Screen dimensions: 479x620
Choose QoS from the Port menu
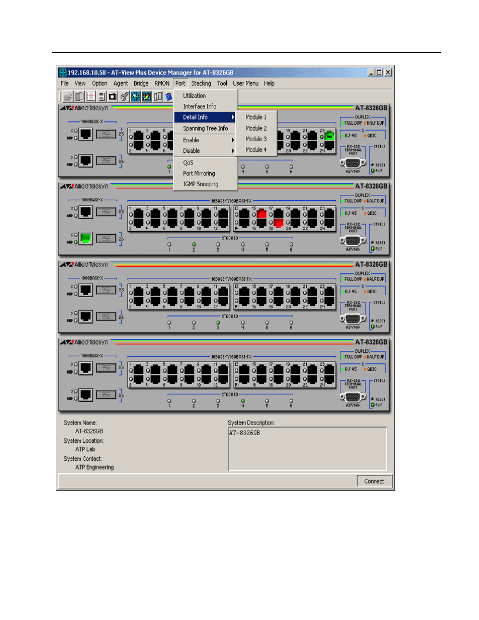205,163
